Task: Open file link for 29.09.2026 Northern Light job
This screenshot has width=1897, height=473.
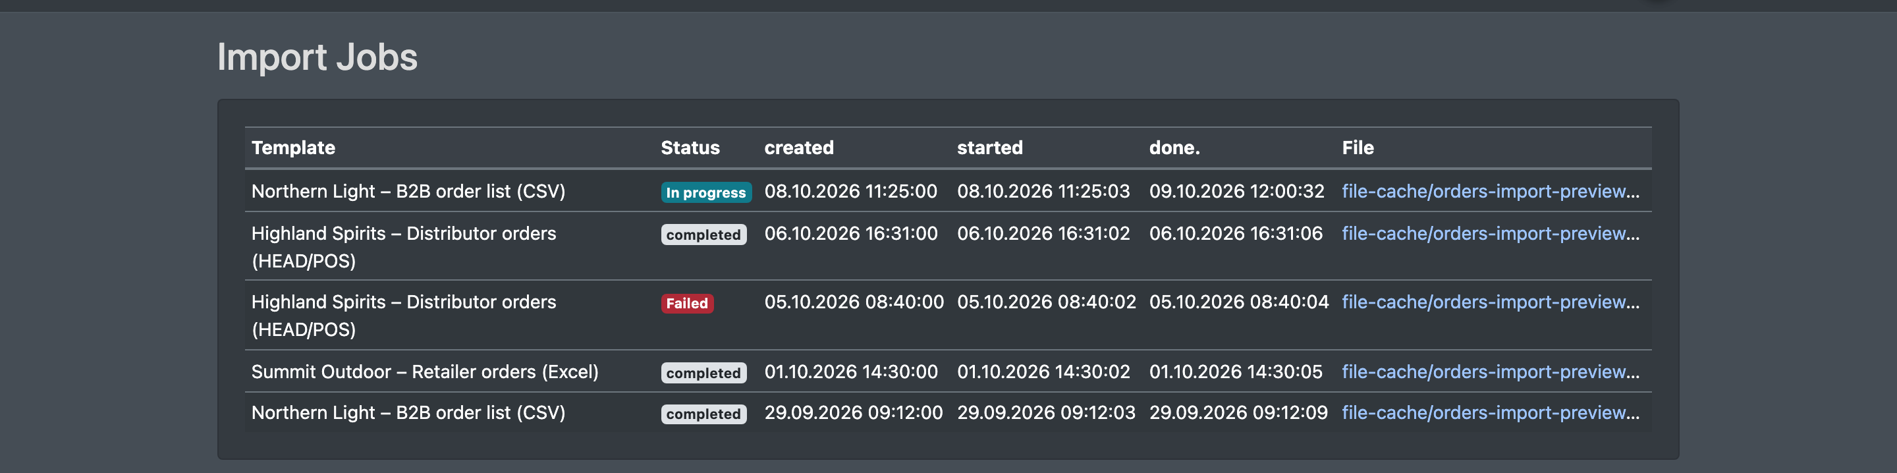Action: point(1491,412)
